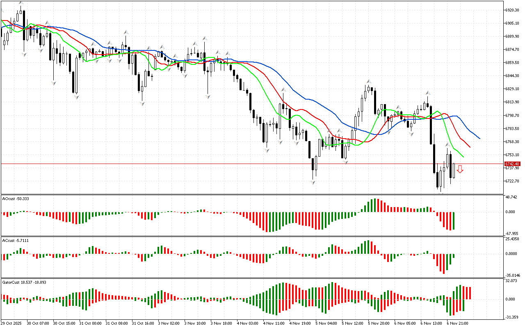Click the red down arrow sell signal
Image resolution: width=525 pixels, height=328 pixels.
[460, 169]
